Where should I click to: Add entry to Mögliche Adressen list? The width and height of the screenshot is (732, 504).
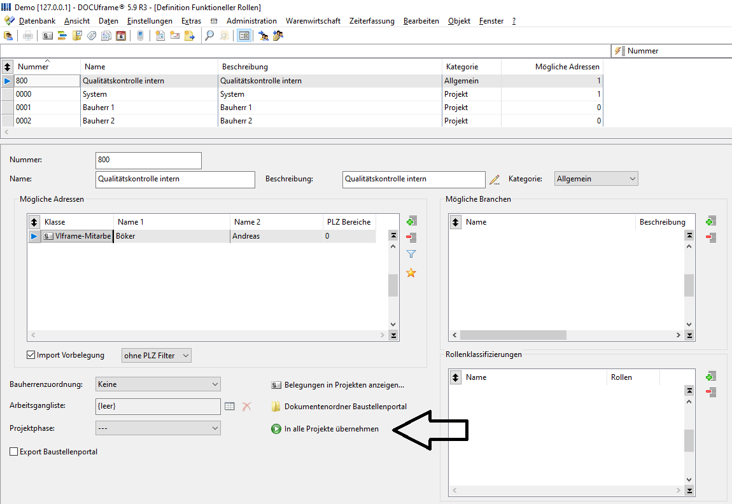411,221
